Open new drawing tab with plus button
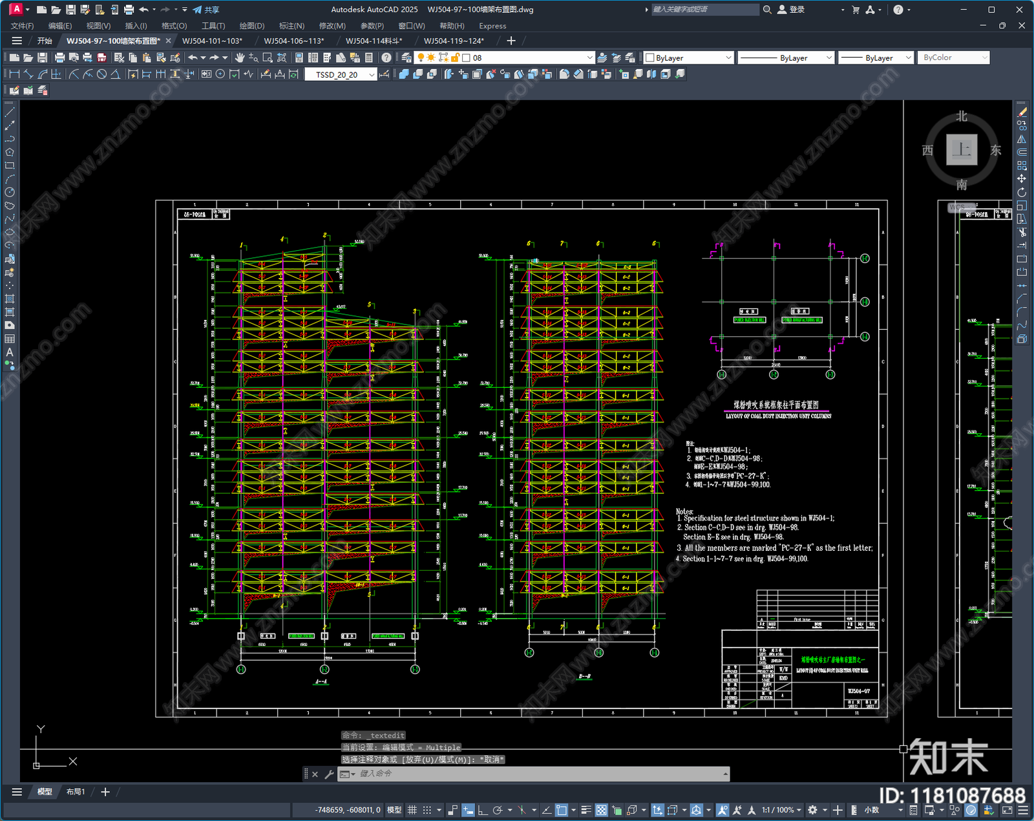Viewport: 1034px width, 821px height. click(511, 41)
